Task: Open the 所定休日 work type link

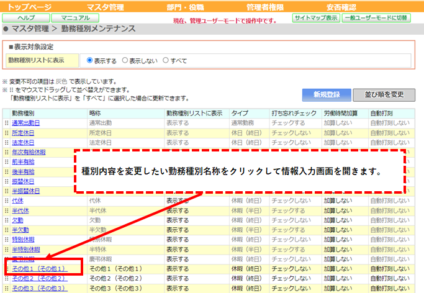Action: [23, 133]
